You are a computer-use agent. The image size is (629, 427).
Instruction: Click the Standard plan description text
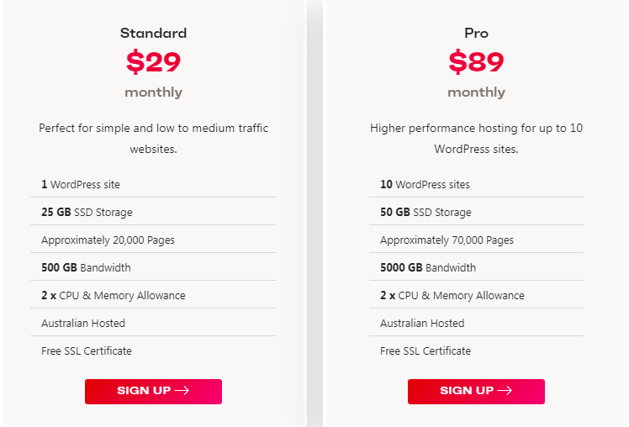click(x=153, y=139)
